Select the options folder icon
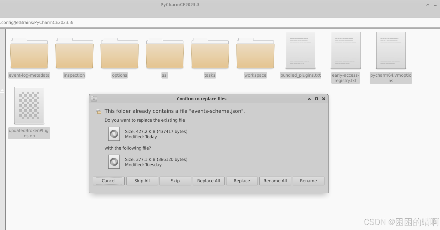Image resolution: width=440 pixels, height=230 pixels. pos(120,53)
